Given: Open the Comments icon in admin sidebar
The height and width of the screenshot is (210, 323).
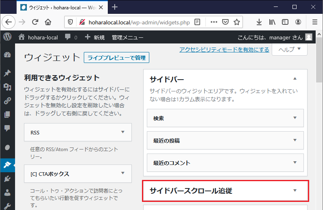Looking at the screenshot, I should point(7,128).
